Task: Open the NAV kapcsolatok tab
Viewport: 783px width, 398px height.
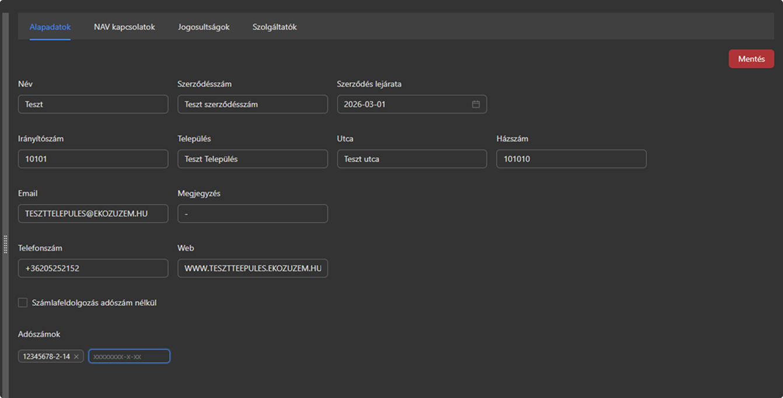Action: [x=124, y=27]
